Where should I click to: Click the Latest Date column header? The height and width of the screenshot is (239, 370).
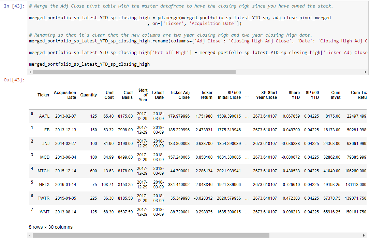pos(158,95)
